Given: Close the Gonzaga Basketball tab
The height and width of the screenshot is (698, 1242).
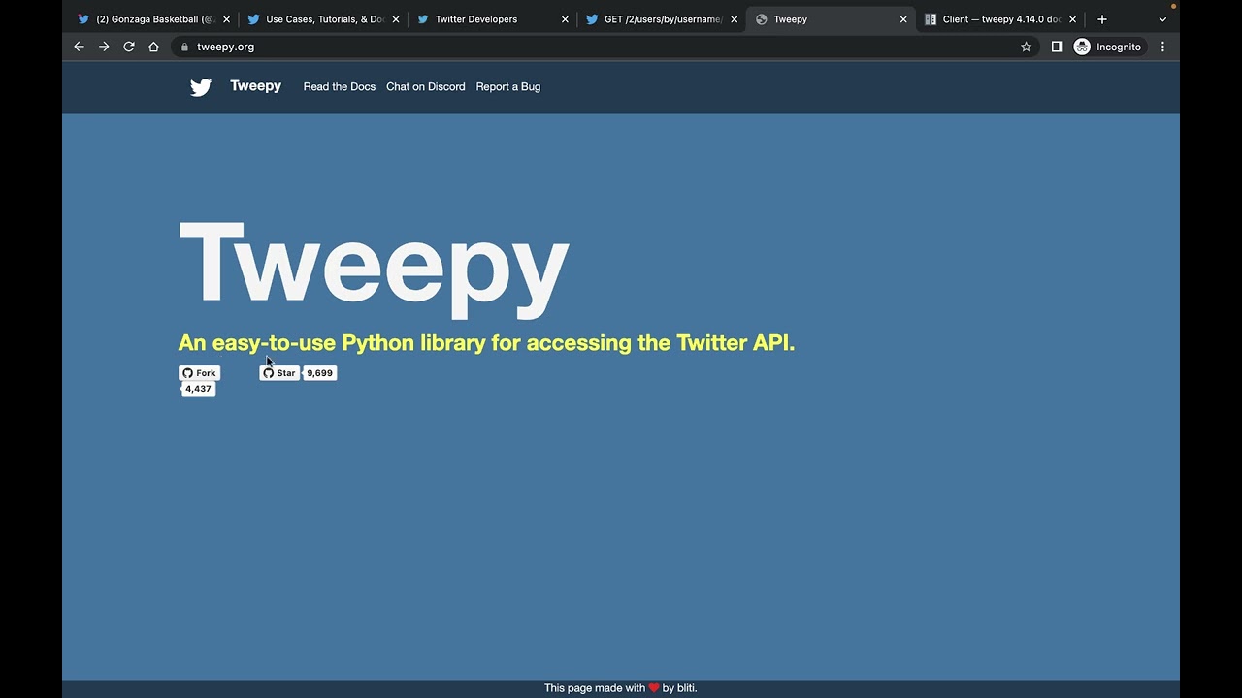Looking at the screenshot, I should [226, 19].
